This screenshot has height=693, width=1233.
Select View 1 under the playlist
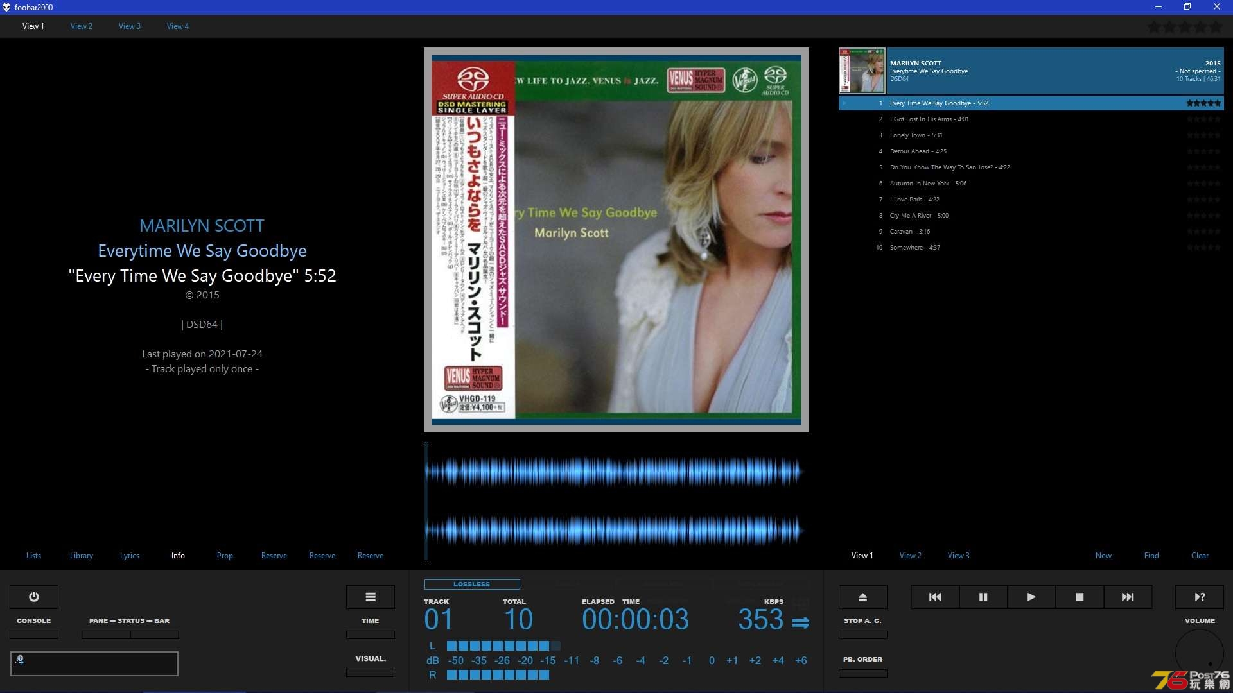862,556
